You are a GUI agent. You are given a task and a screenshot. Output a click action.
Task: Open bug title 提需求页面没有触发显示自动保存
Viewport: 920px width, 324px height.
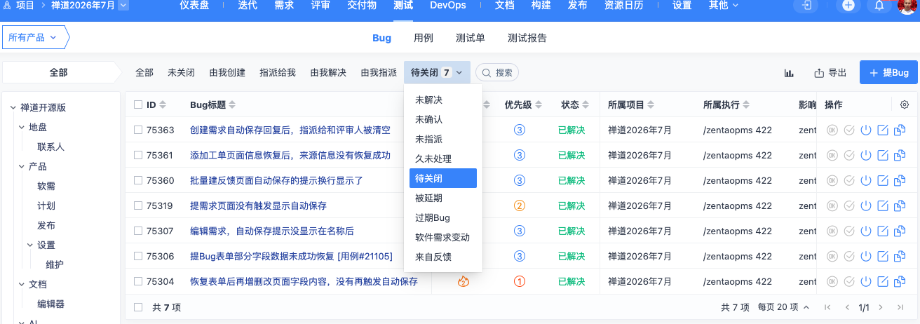[x=258, y=205]
